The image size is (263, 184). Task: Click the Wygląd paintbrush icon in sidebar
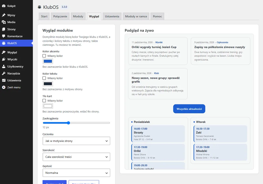click(x=4, y=52)
